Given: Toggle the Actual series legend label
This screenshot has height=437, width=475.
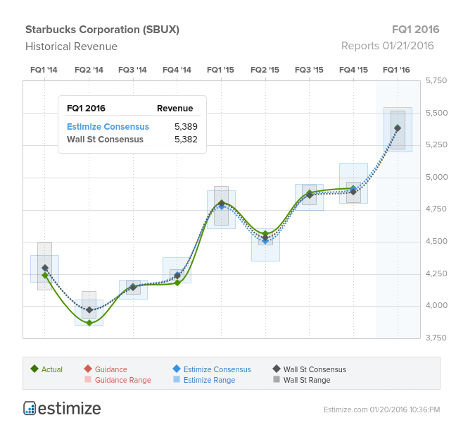Looking at the screenshot, I should 52,369.
